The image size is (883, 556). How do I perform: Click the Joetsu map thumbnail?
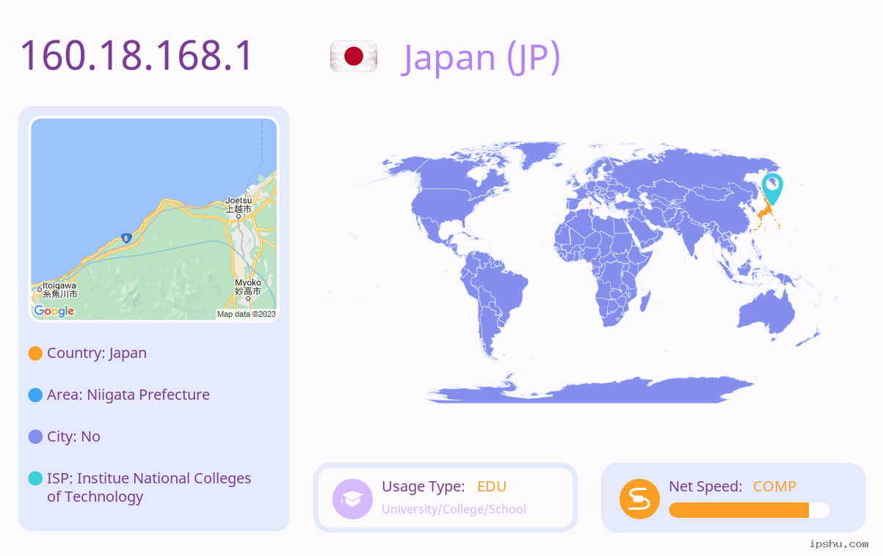pyautogui.click(x=154, y=219)
